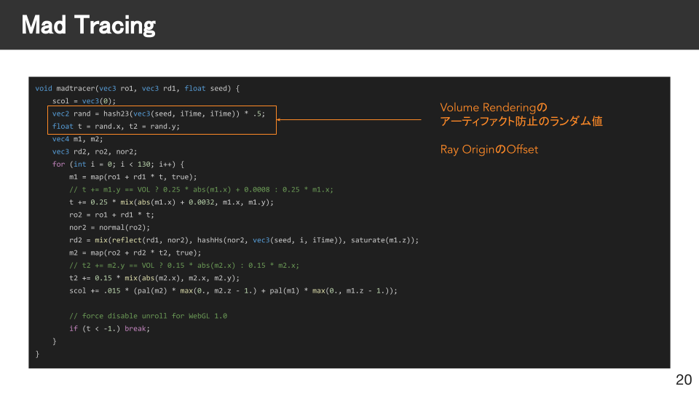699x393 pixels.
Task: Click the "if (t < -1.) break;" line
Action: 109,328
